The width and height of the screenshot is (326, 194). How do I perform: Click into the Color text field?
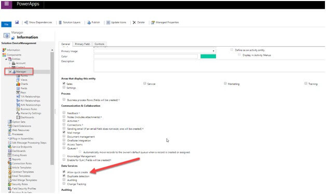click(145, 57)
